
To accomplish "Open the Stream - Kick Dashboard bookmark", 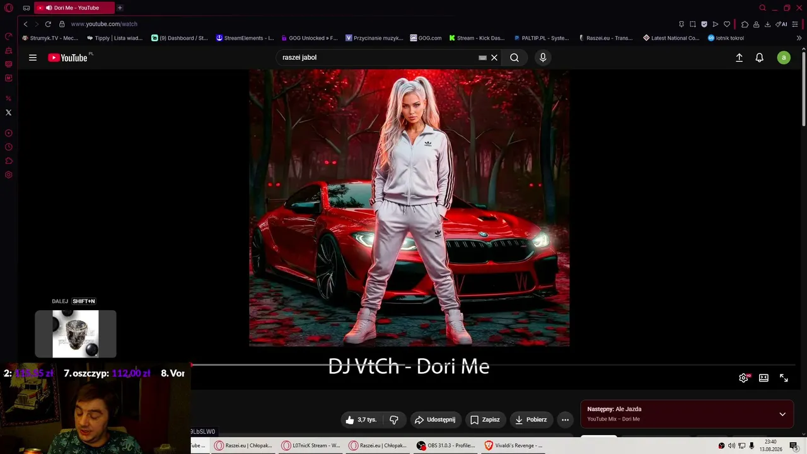I will [477, 38].
